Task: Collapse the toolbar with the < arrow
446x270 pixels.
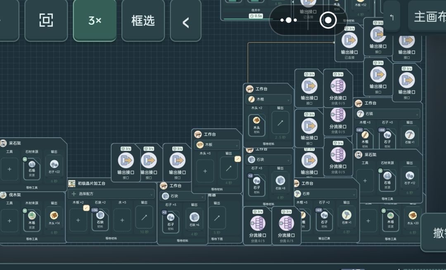Action: [185, 22]
